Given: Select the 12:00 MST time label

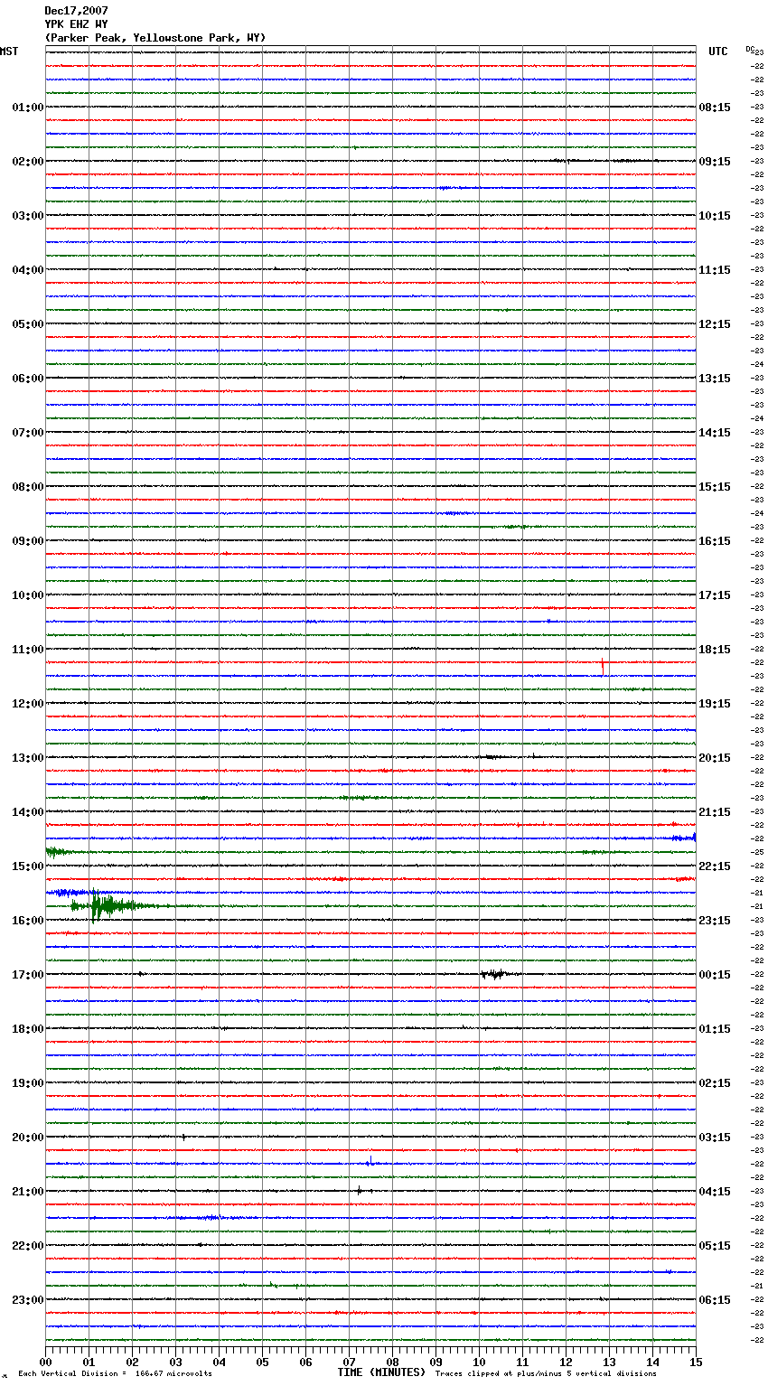Looking at the screenshot, I should click(27, 704).
